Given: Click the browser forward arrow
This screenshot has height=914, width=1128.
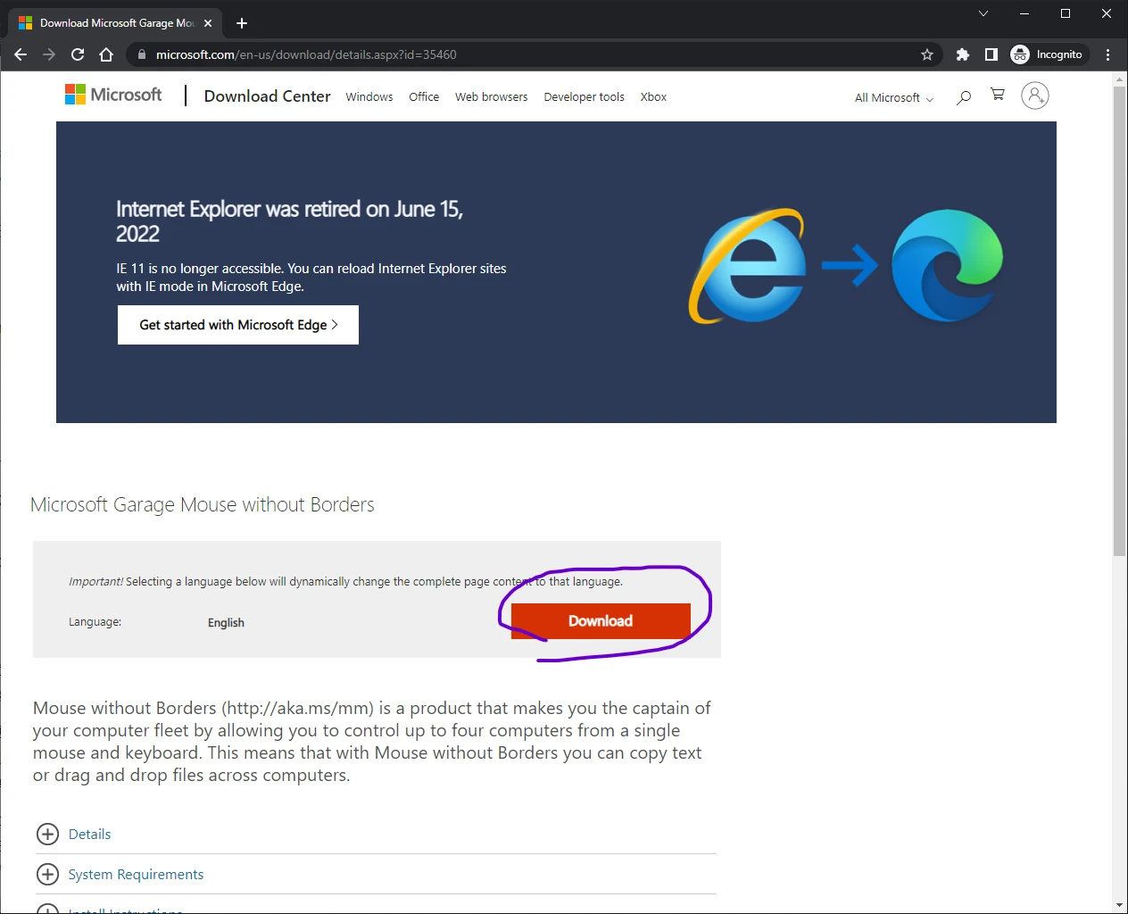Looking at the screenshot, I should click(49, 54).
